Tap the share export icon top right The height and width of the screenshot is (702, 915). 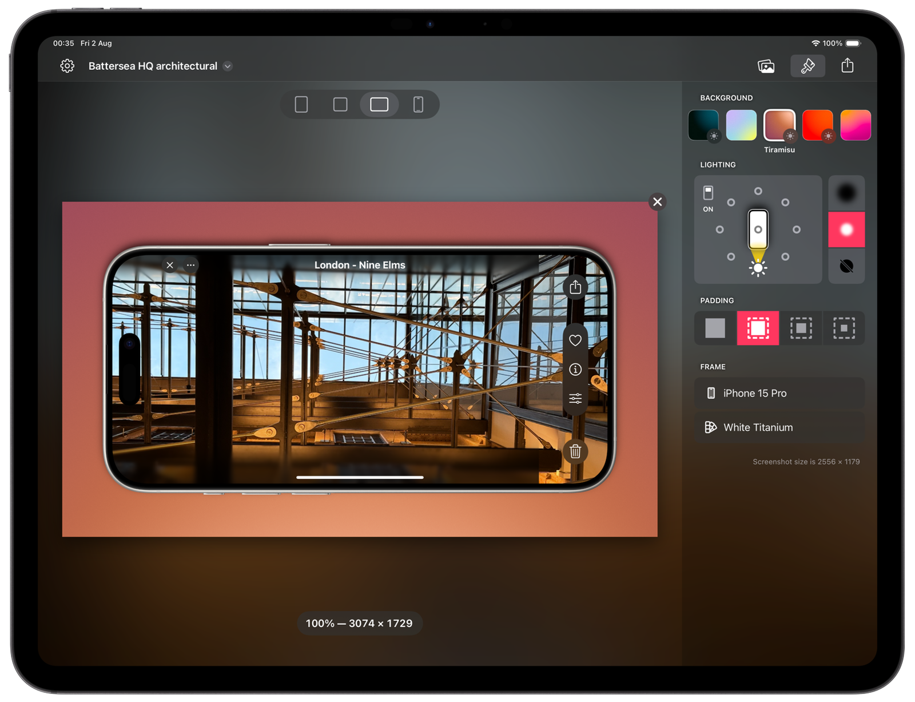point(847,66)
